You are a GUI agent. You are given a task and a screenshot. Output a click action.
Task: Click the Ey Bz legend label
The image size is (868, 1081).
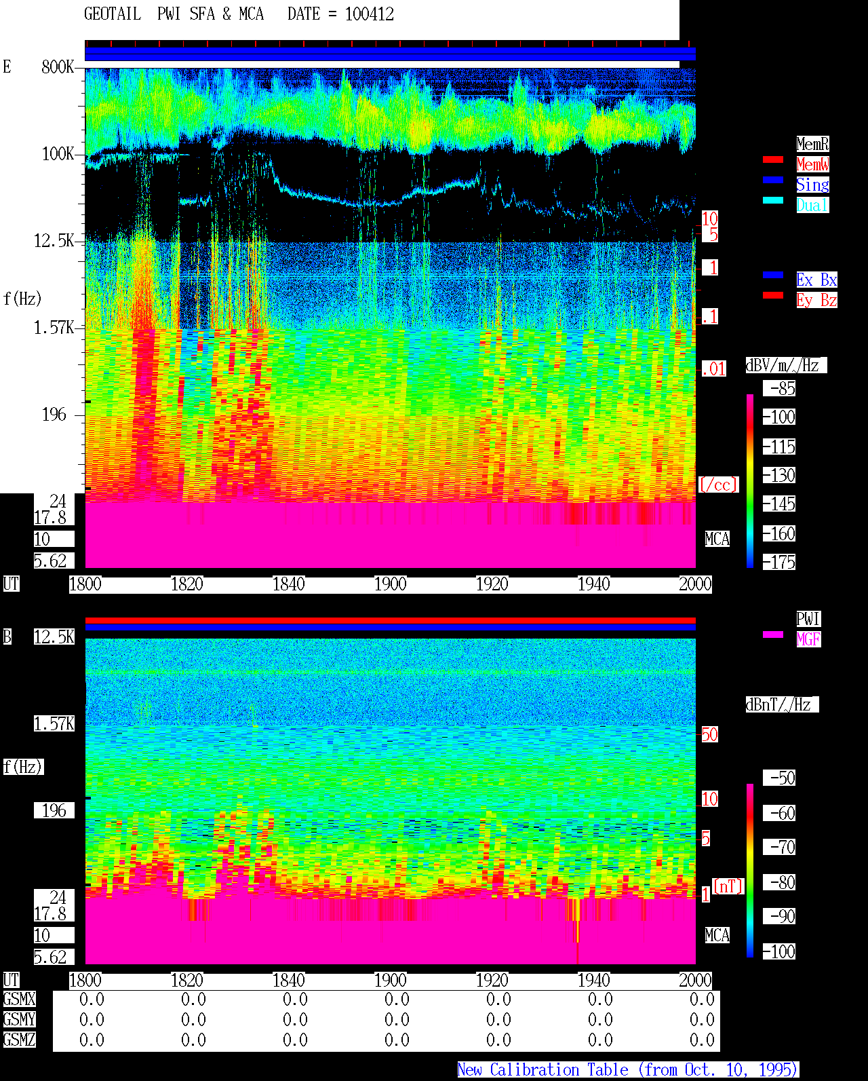816,300
